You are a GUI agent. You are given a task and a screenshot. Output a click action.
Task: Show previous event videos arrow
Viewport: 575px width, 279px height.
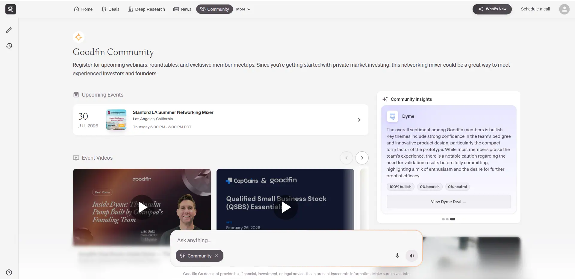346,158
